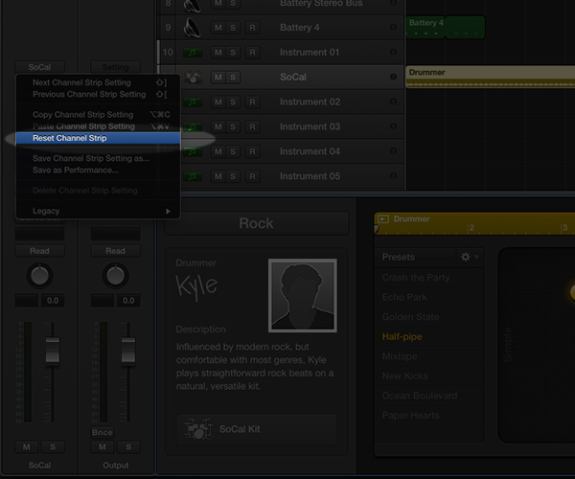Record-enable the Instrument 04 track
This screenshot has height=479, width=575.
pyautogui.click(x=252, y=151)
